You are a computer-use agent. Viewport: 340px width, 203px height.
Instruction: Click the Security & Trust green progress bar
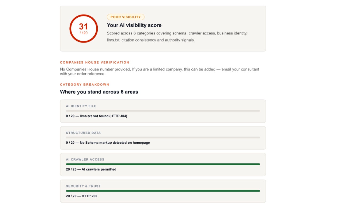pos(163,191)
